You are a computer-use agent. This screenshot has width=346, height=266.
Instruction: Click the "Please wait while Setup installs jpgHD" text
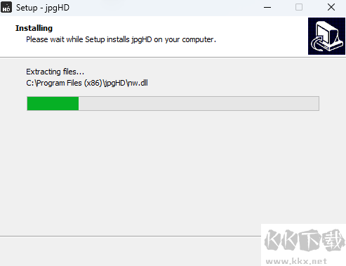pos(89,39)
